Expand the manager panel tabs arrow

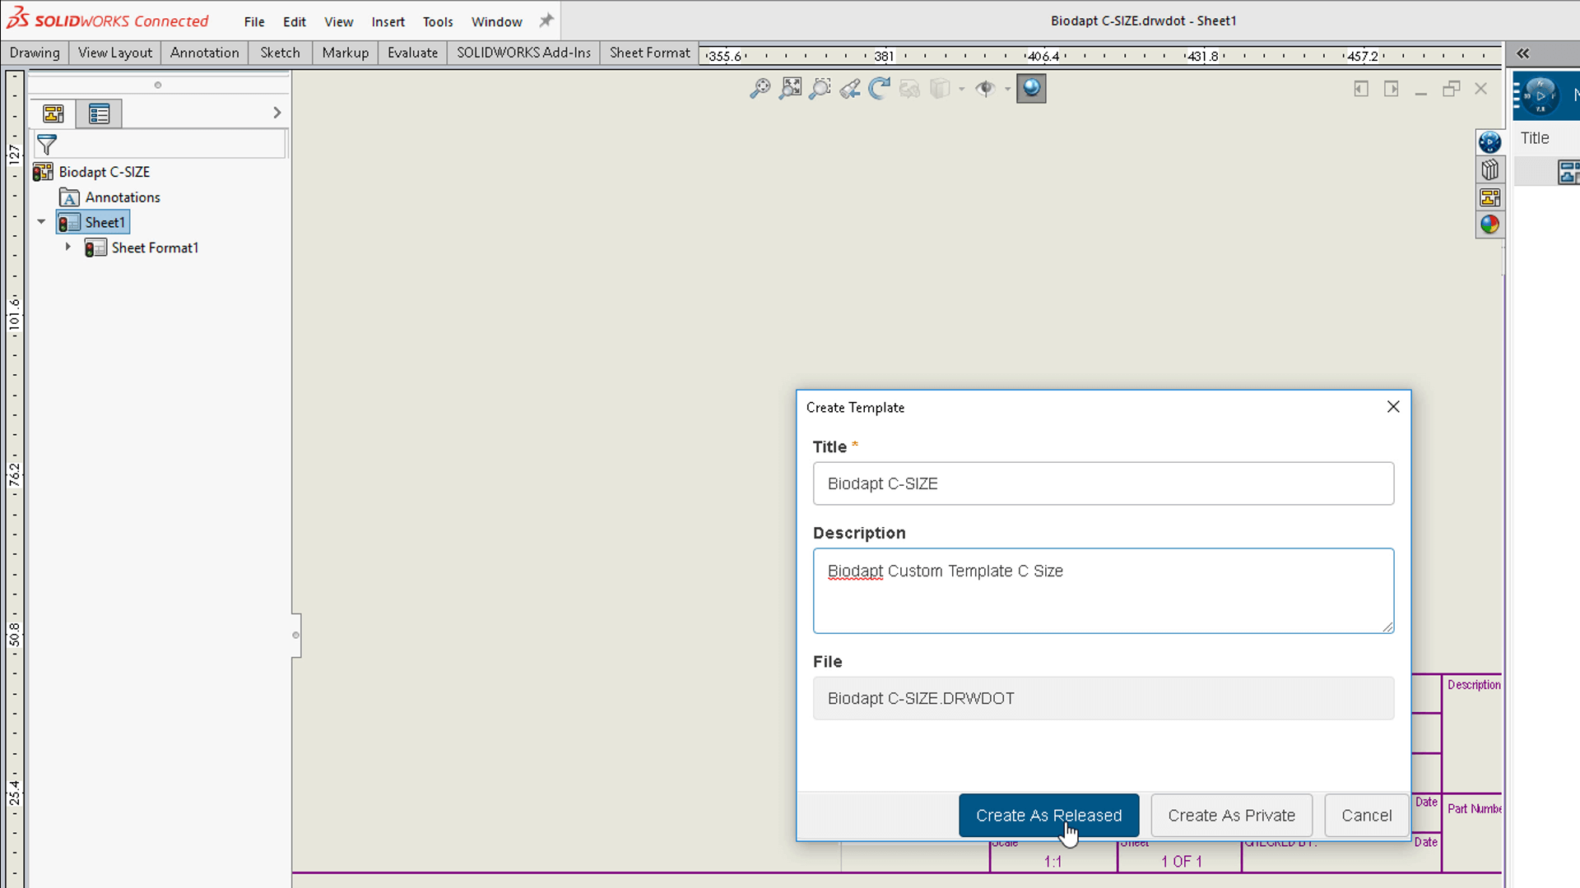pos(277,113)
